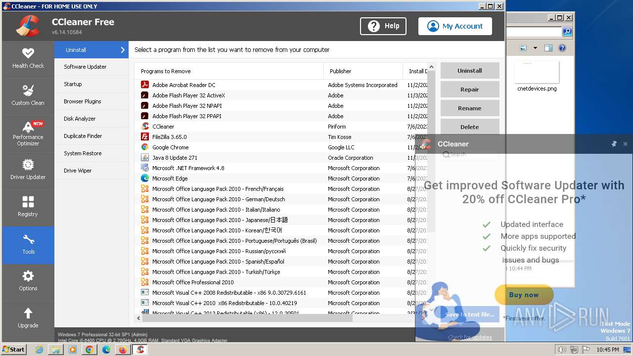Image resolution: width=633 pixels, height=356 pixels.
Task: Click the Explorer window help icon
Action: (562, 48)
